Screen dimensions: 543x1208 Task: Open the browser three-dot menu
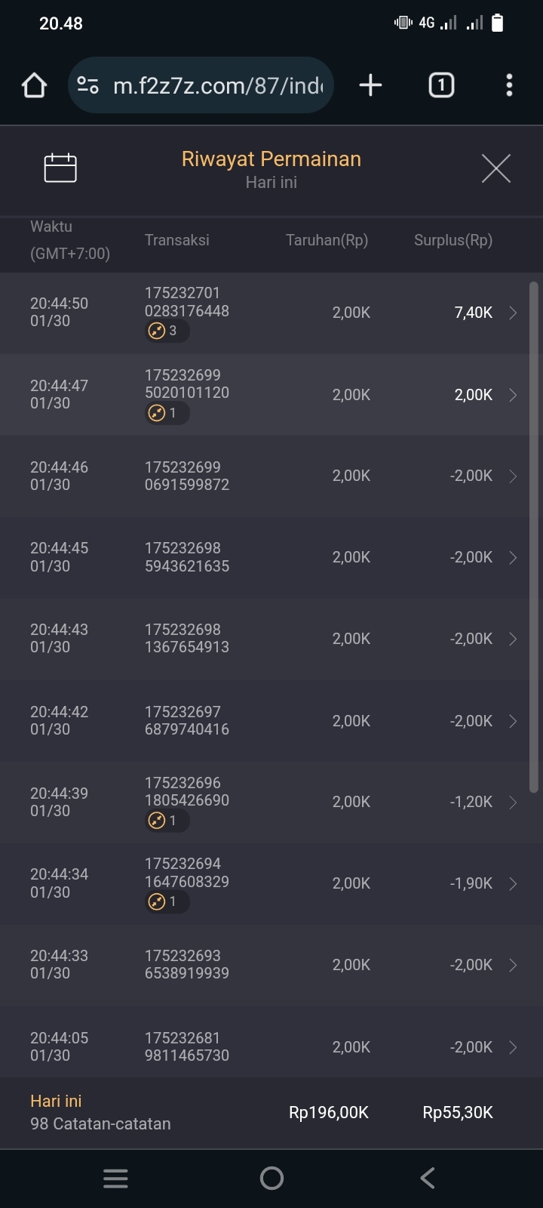click(x=509, y=85)
